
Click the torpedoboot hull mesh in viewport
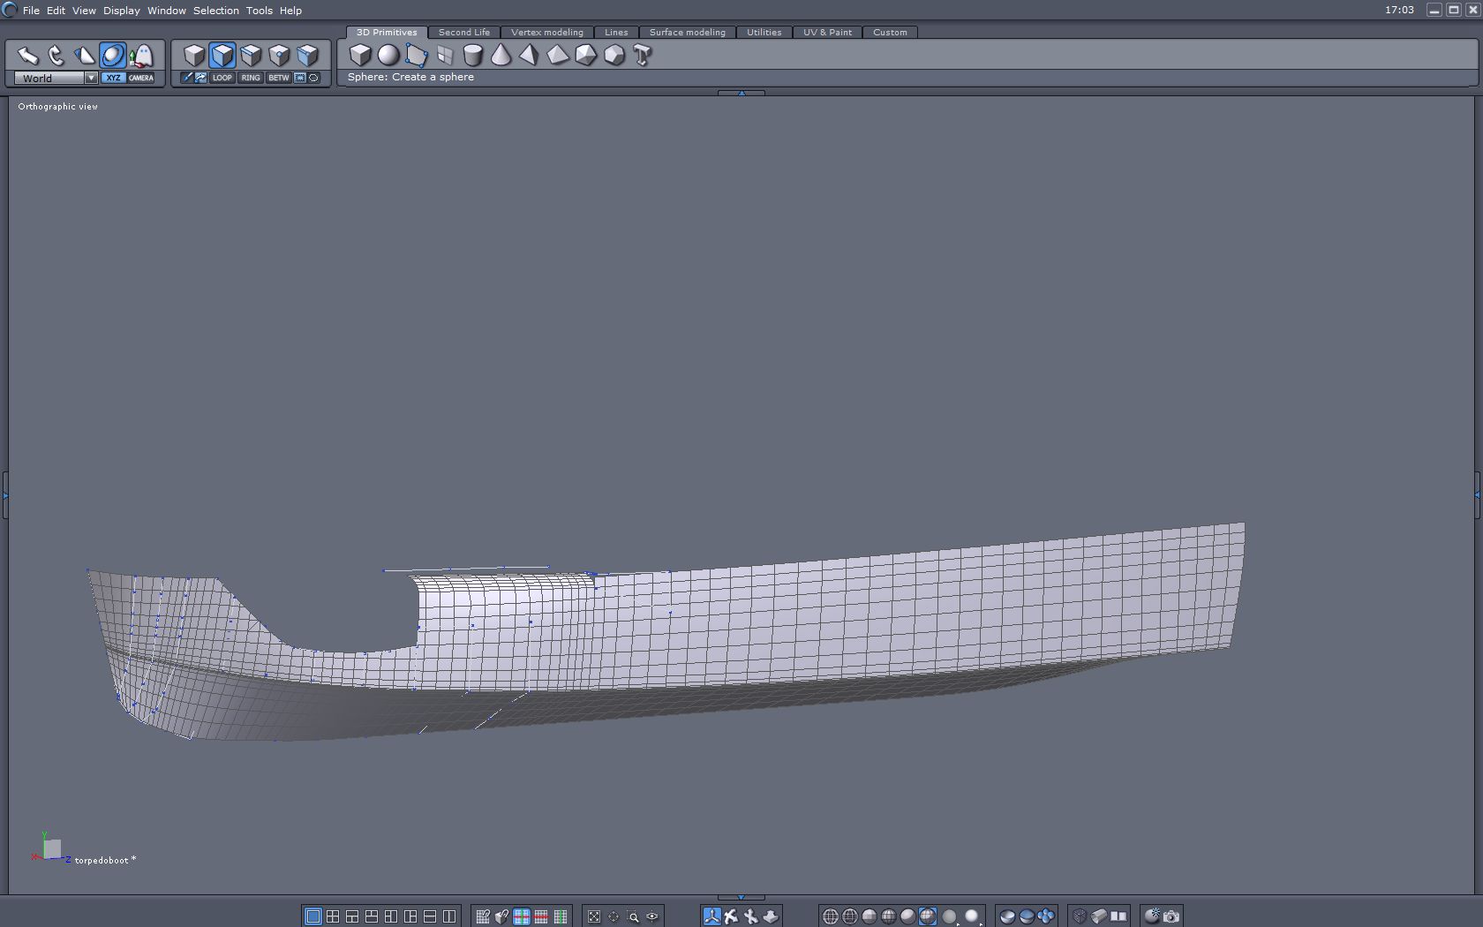click(x=794, y=618)
